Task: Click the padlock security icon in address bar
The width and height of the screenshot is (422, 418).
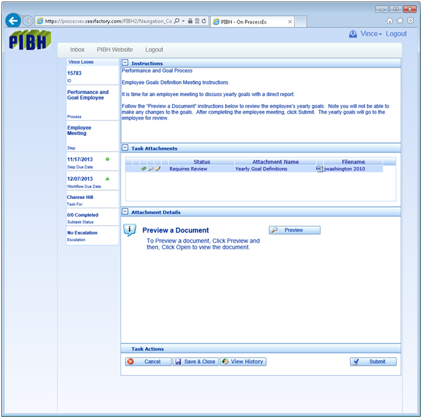Action: pos(190,21)
